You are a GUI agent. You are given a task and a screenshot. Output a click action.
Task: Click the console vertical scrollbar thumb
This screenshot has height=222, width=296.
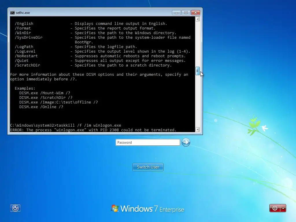(197, 71)
